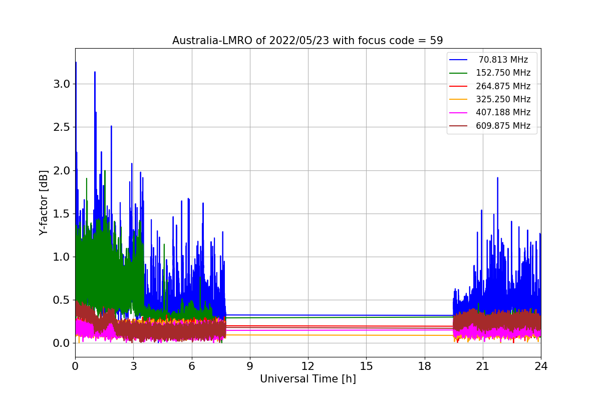601x401 pixels.
Task: Click the 3.0 tick on Y axis
Action: tap(62, 84)
